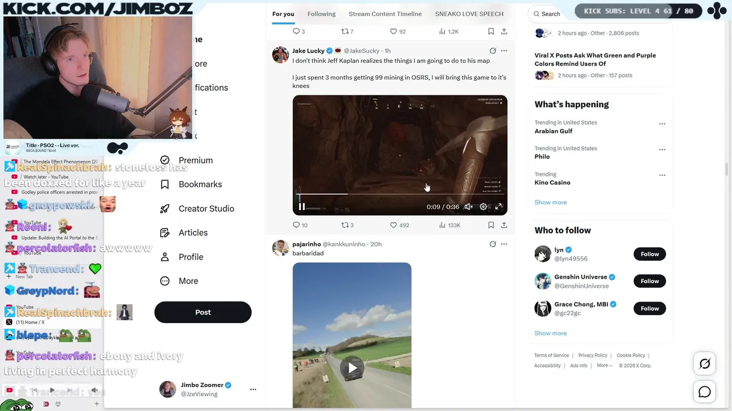Click the page vertical scrollbar
The image size is (732, 411).
(x=727, y=169)
